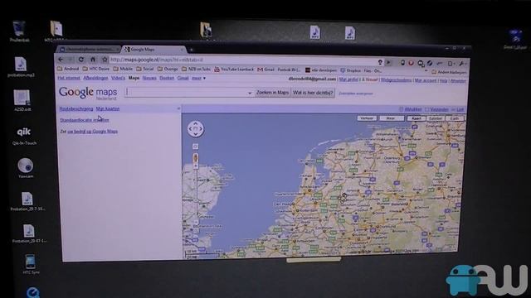
Task: Pan the map right with the arrow
Action: click(201, 129)
